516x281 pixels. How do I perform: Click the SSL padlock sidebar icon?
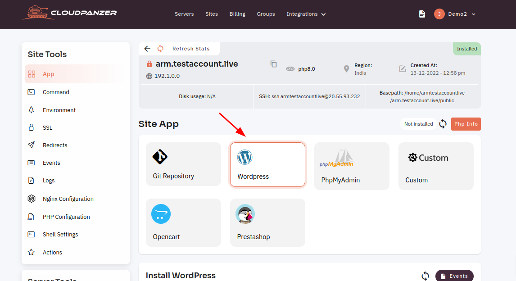(x=31, y=127)
